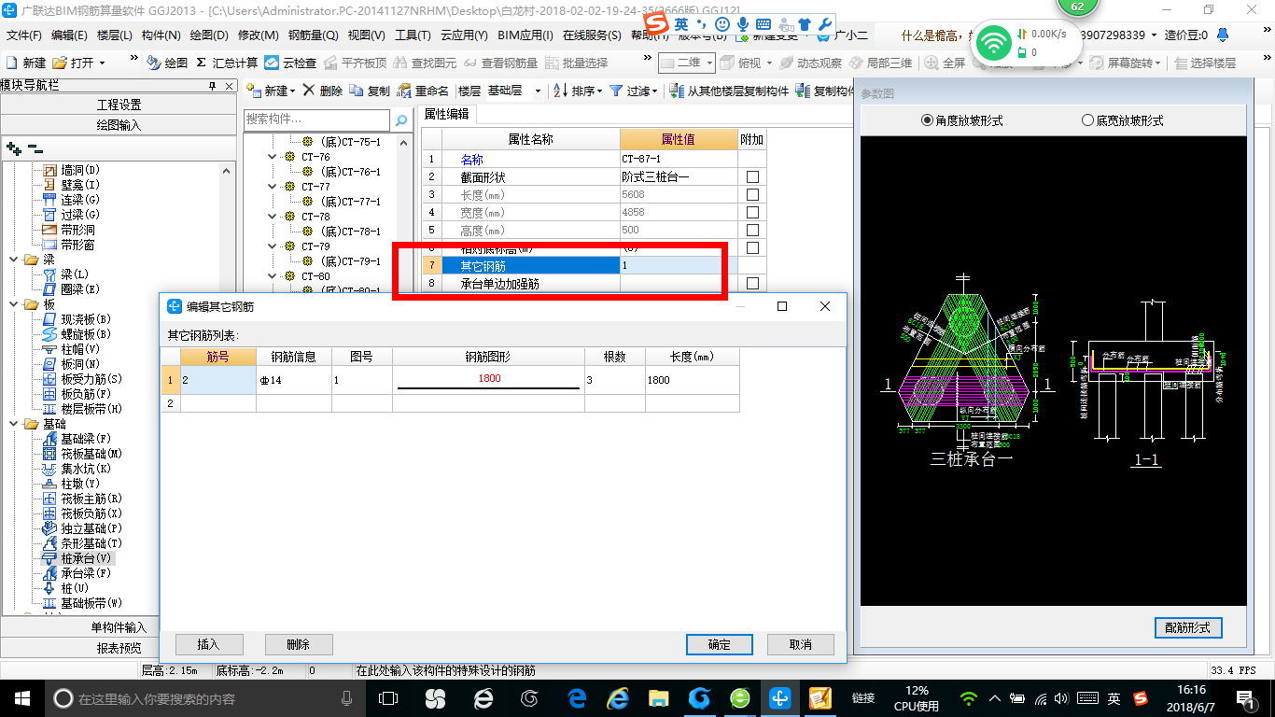Toggle 附加 checkbox for 高度(mm) row
Viewport: 1275px width, 717px height.
(x=752, y=230)
